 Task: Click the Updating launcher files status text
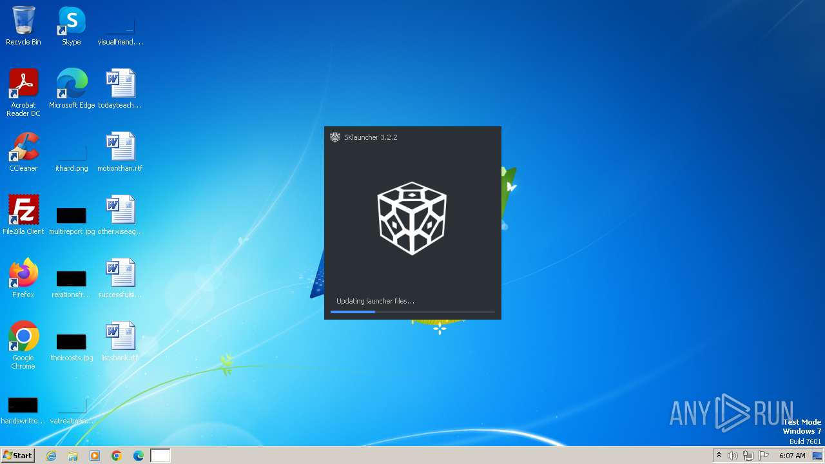[x=375, y=301]
